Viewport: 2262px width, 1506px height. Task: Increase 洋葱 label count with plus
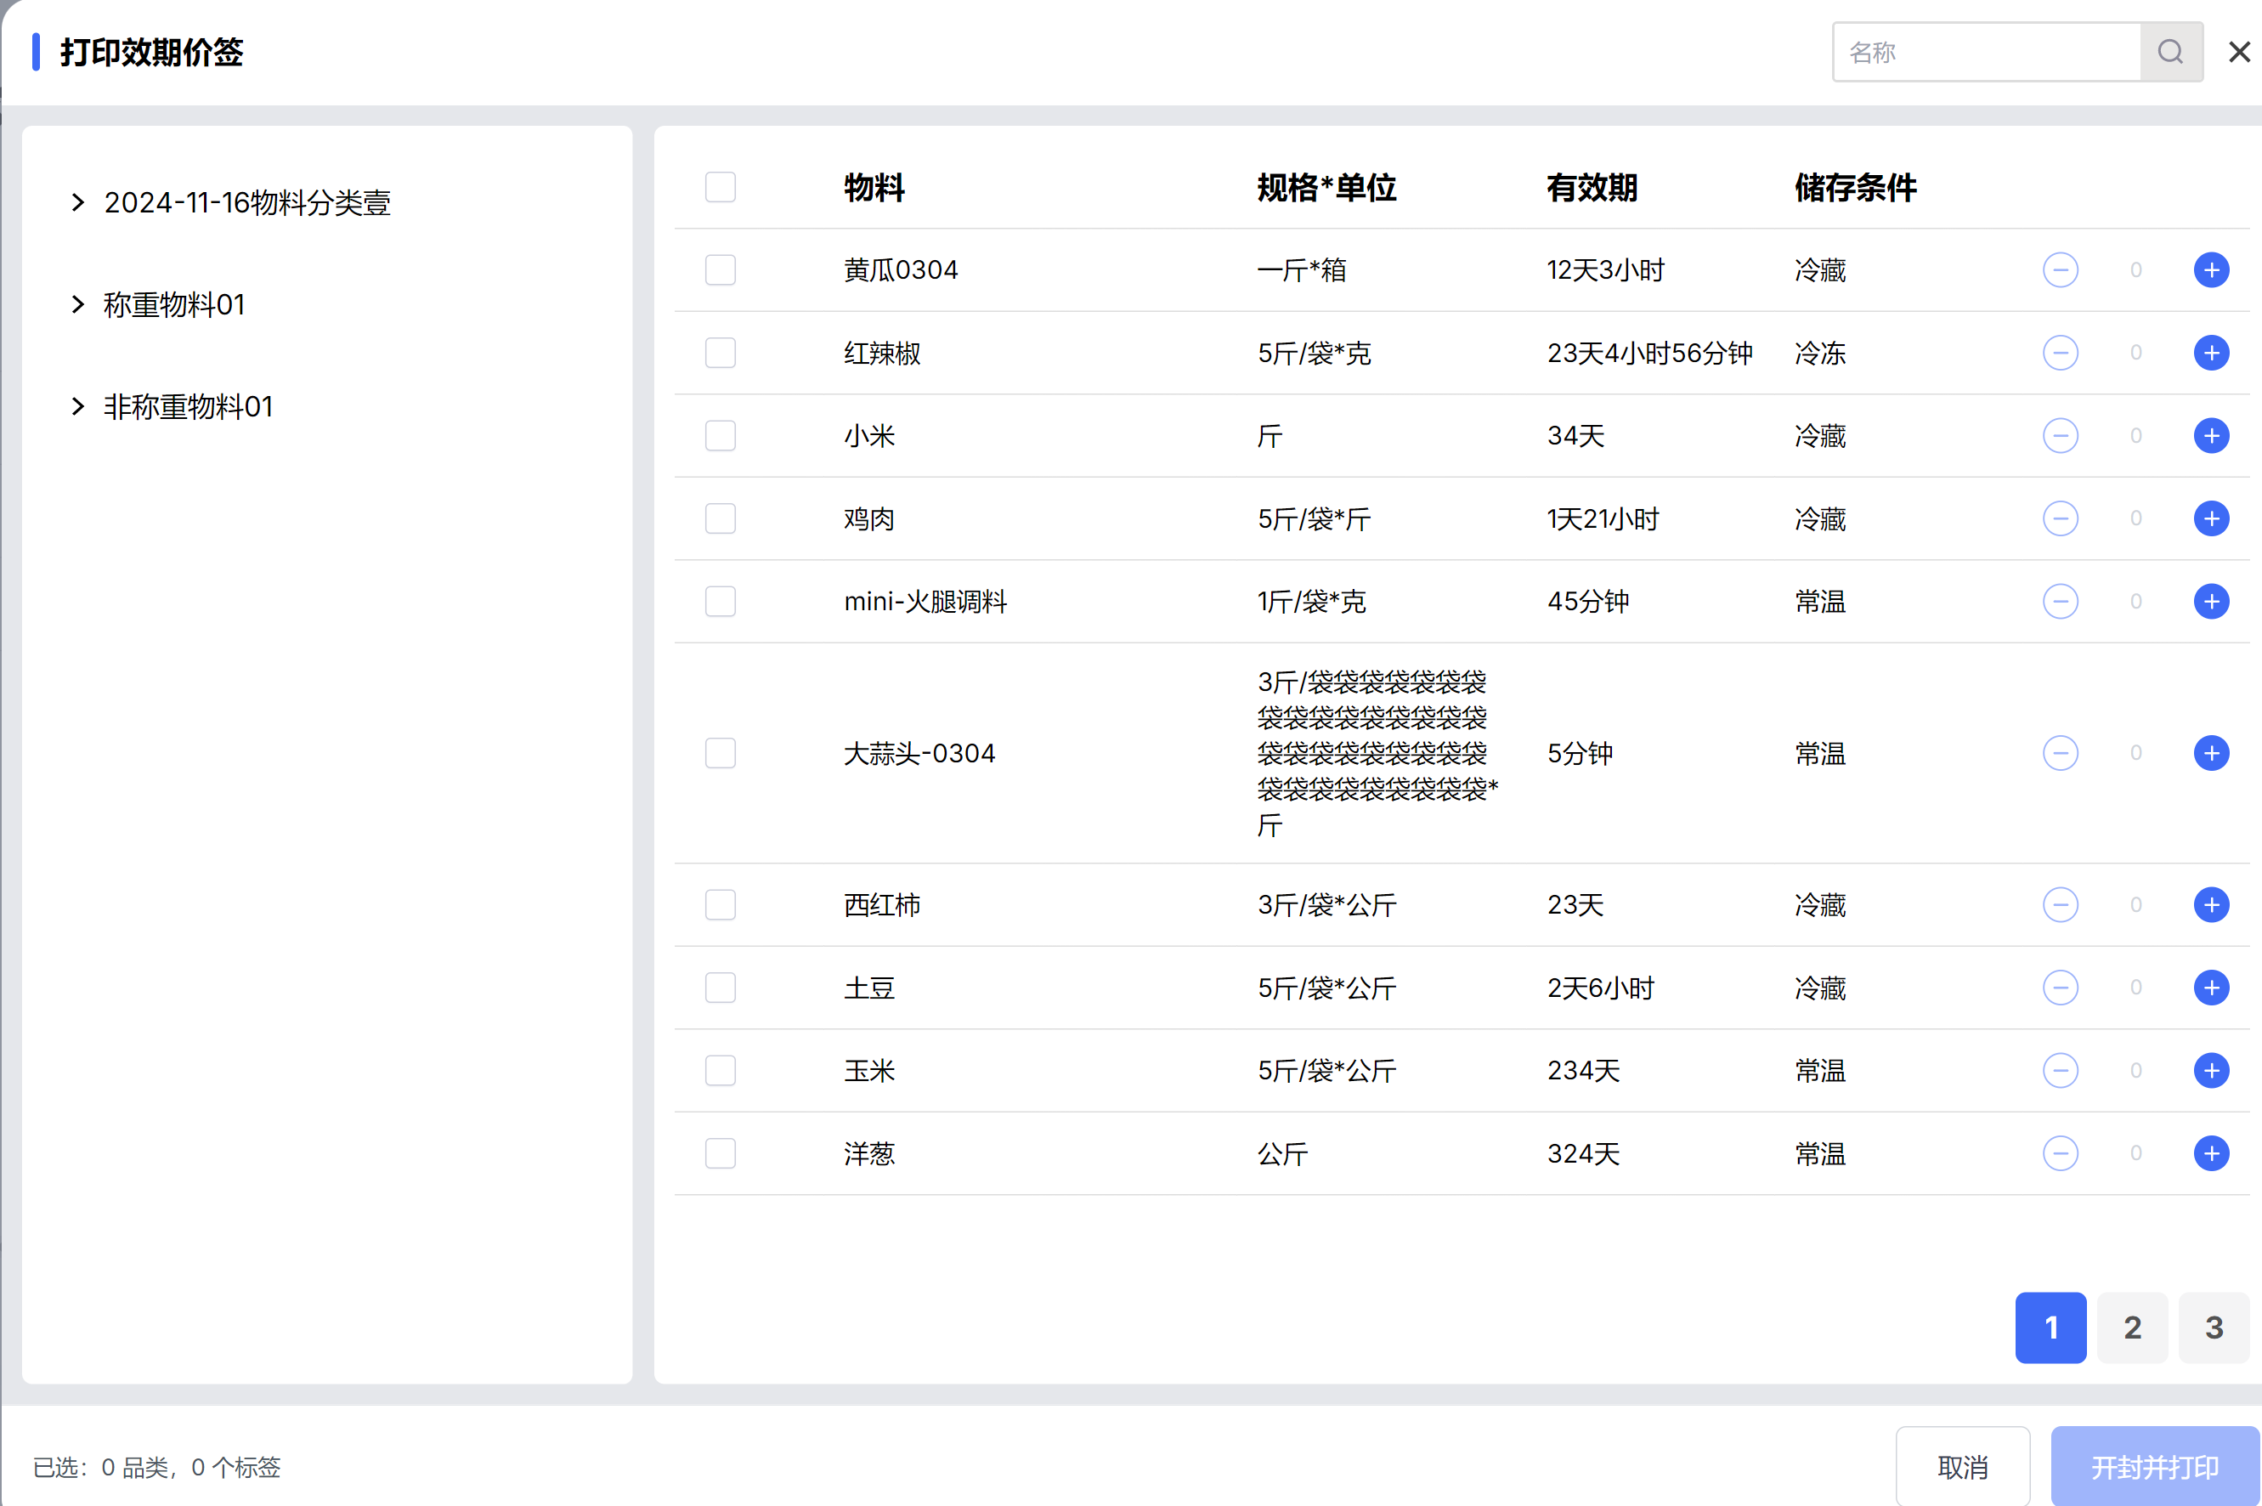(2211, 1153)
